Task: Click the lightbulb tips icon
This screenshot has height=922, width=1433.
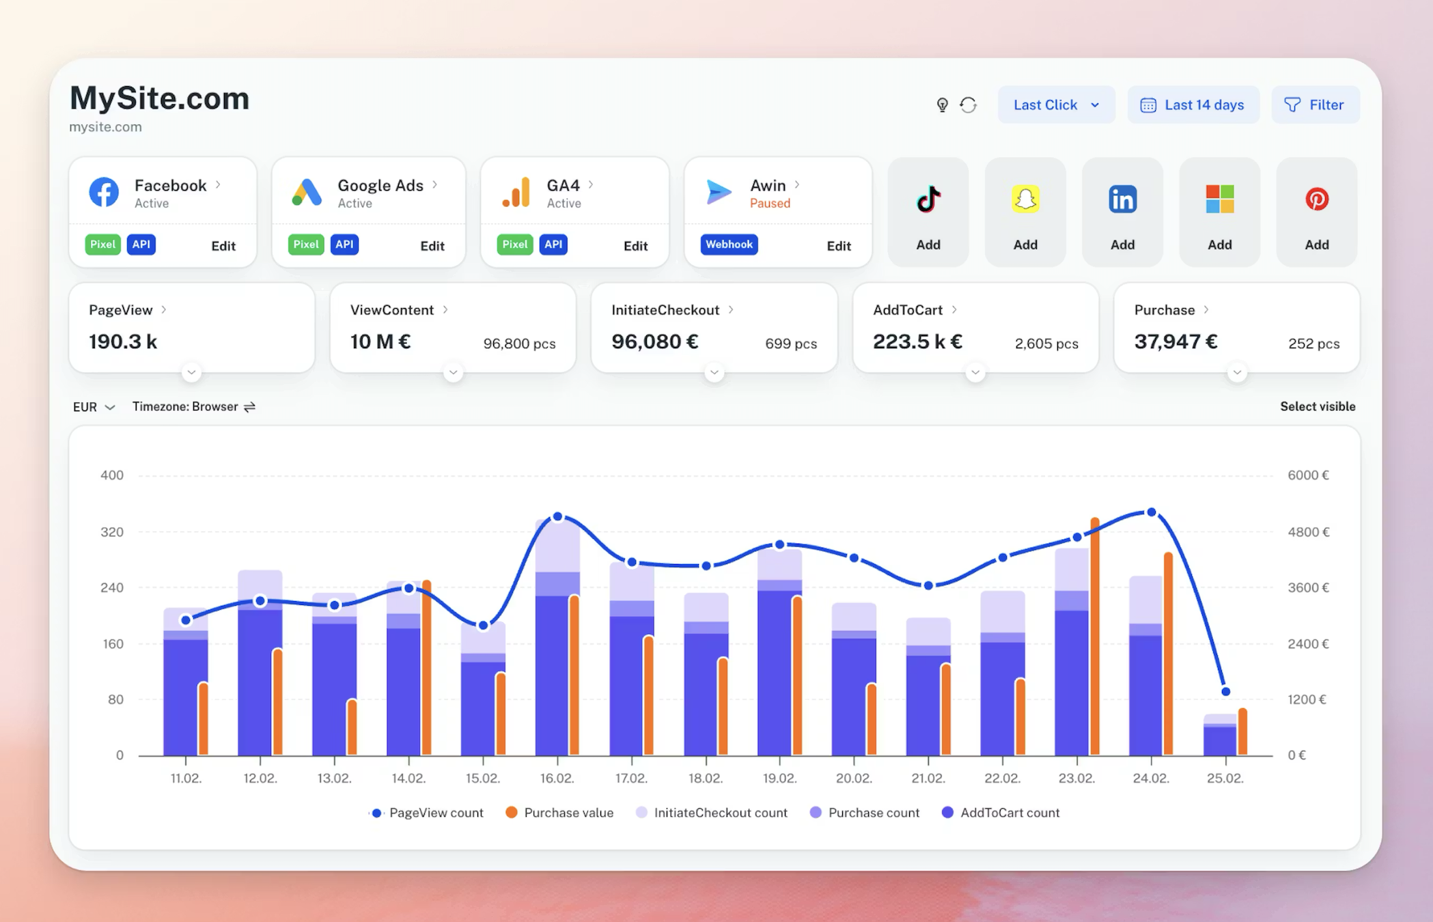Action: tap(942, 104)
